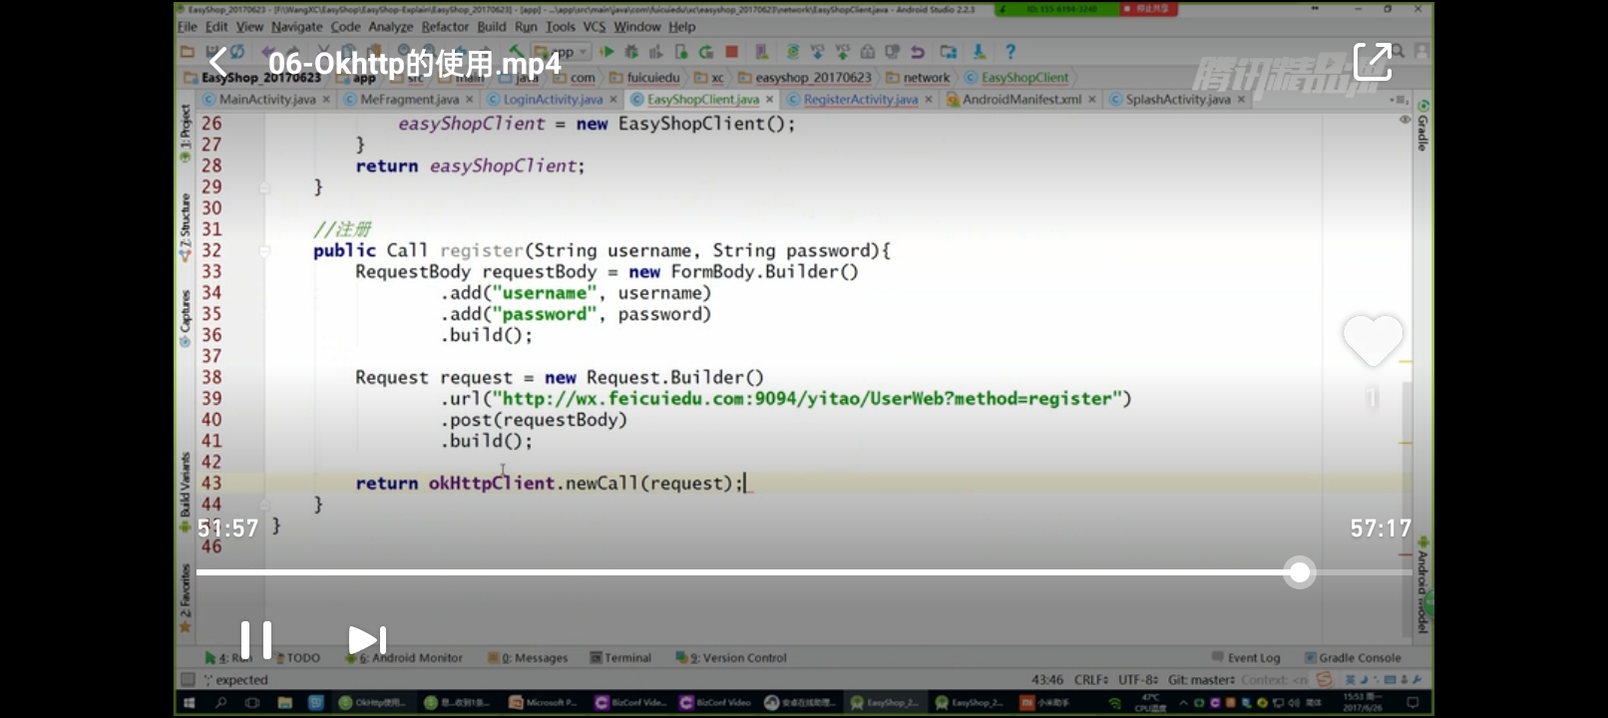The height and width of the screenshot is (718, 1608).
Task: Click the fuicuiedu folder breadcrumb
Action: [644, 78]
